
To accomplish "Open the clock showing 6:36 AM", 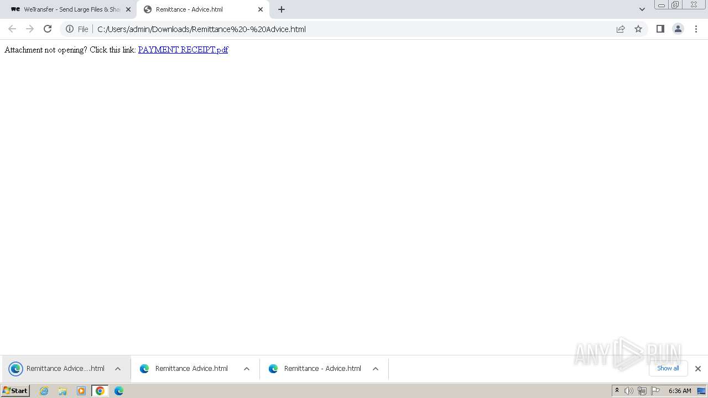I will pyautogui.click(x=680, y=391).
